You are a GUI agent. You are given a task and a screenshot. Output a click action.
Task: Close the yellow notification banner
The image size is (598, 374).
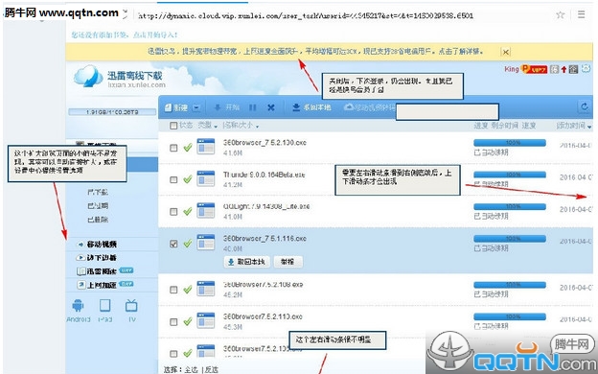(505, 52)
